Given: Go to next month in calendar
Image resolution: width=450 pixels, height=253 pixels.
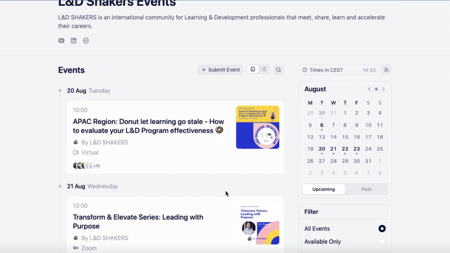Looking at the screenshot, I should click(383, 89).
